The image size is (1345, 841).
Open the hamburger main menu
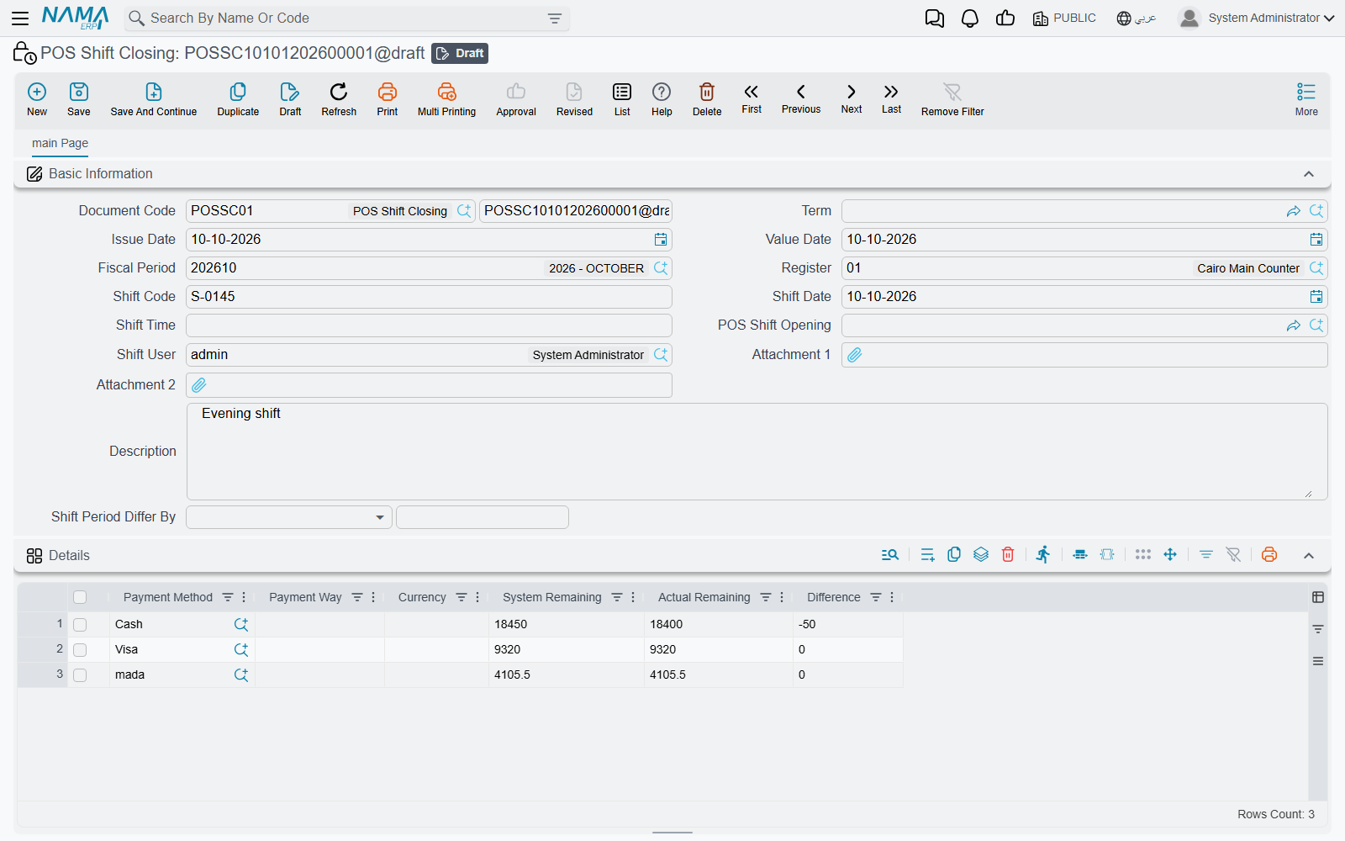tap(20, 18)
